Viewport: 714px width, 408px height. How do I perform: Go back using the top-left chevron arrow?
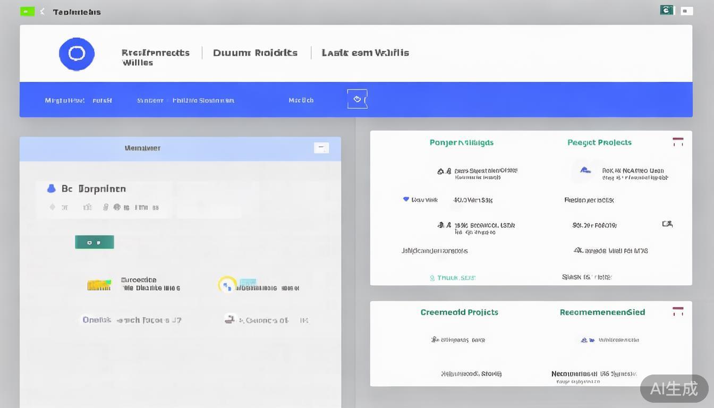(x=42, y=11)
